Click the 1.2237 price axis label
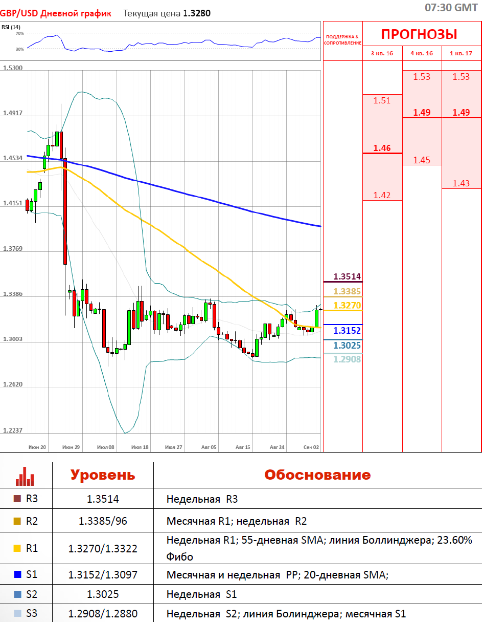 12,431
